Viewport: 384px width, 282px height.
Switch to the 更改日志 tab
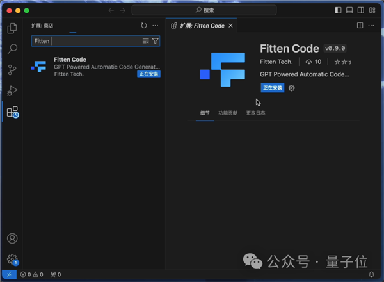click(255, 113)
